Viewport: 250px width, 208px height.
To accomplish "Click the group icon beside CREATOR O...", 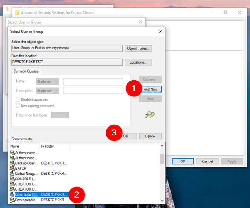I will (12, 189).
